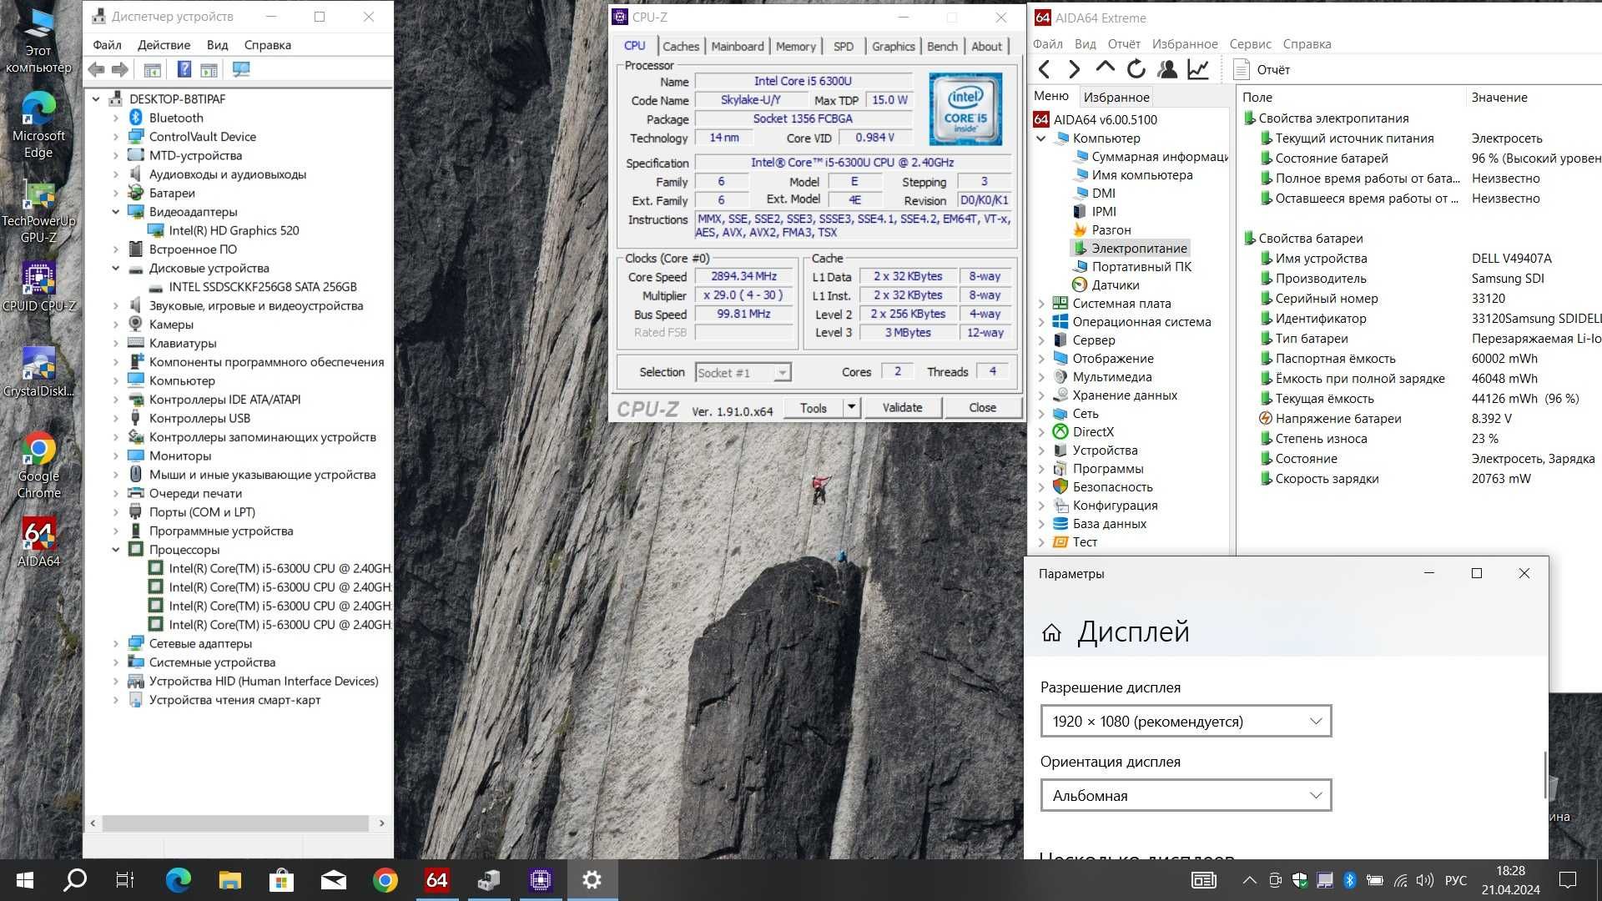
Task: Open CPU-Z Socket #1 selection dropdown
Action: 743,373
